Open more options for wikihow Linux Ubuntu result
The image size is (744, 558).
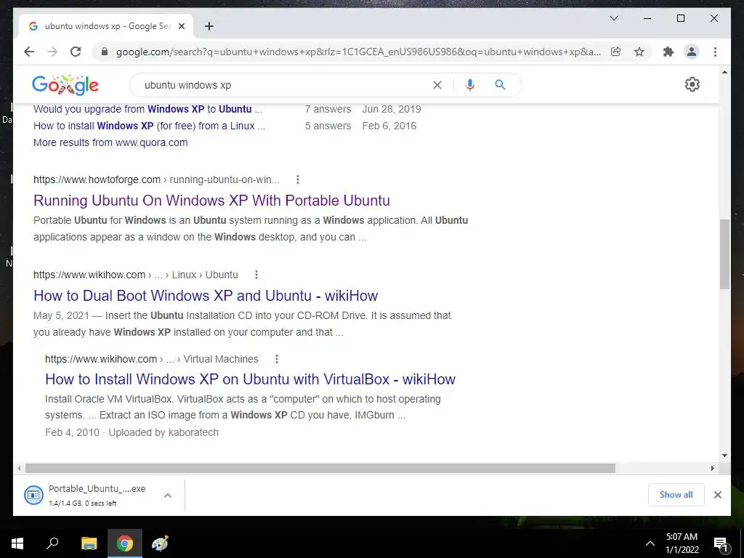256,275
